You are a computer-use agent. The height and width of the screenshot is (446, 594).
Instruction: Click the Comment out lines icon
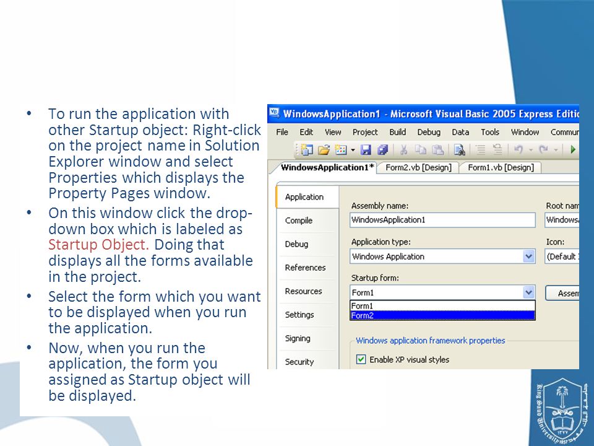[x=481, y=150]
